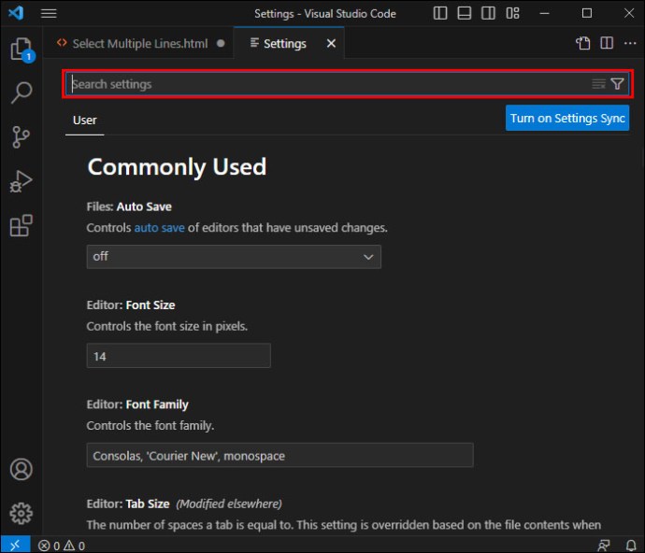Viewport: 645px width, 553px height.
Task: Click Turn on Settings Sync button
Action: coord(567,119)
